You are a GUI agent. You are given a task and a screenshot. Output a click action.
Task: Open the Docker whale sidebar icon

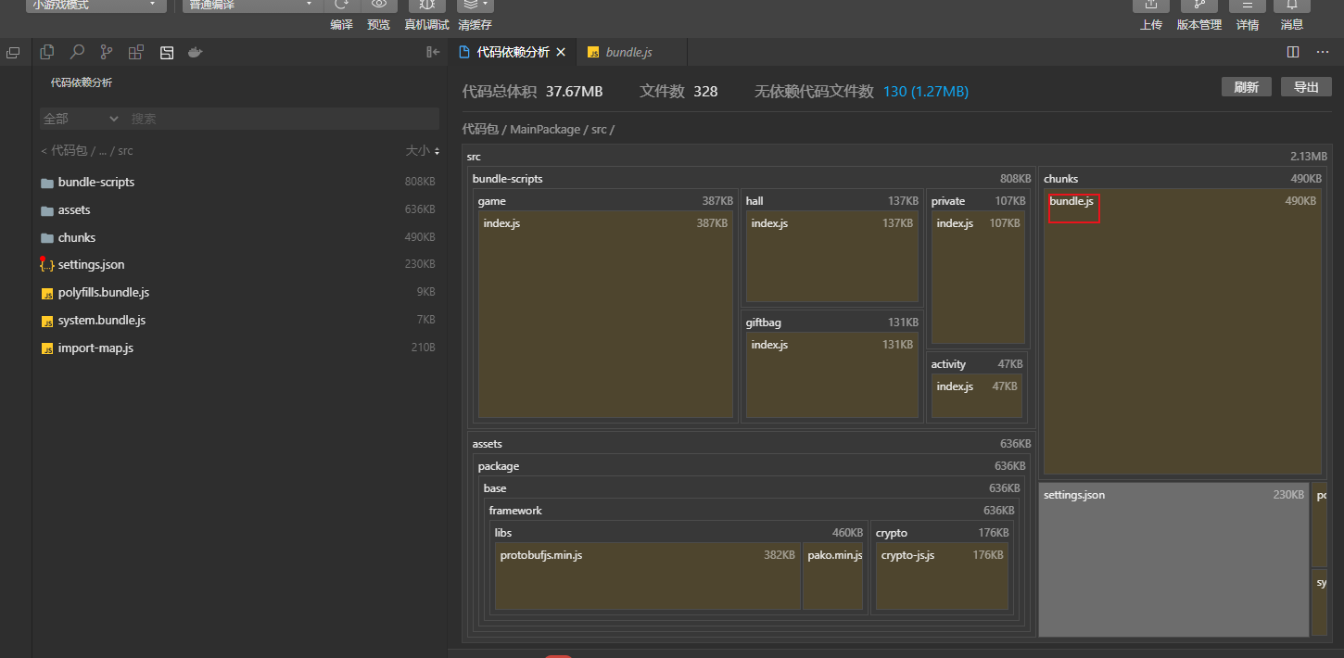point(195,53)
